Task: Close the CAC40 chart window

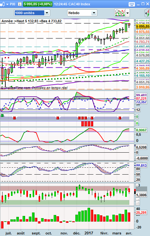Action: (x=147, y=4)
